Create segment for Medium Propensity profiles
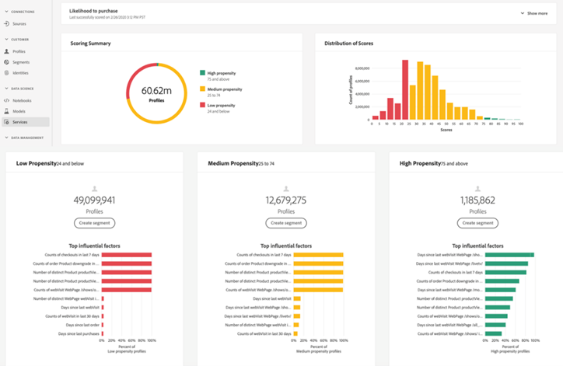This screenshot has height=366, width=563. point(286,223)
